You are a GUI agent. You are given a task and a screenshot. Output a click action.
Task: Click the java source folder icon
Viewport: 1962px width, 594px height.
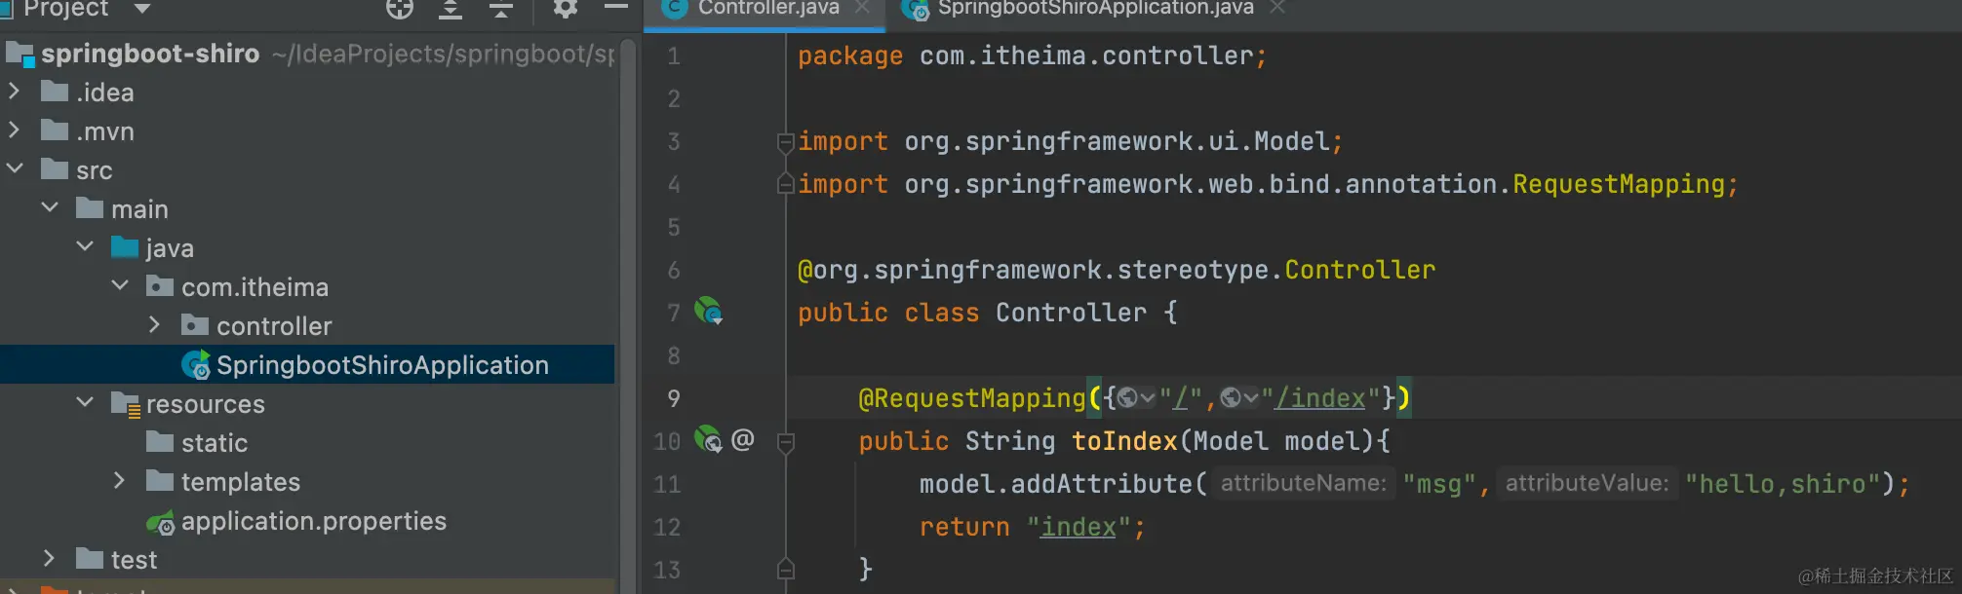(125, 247)
